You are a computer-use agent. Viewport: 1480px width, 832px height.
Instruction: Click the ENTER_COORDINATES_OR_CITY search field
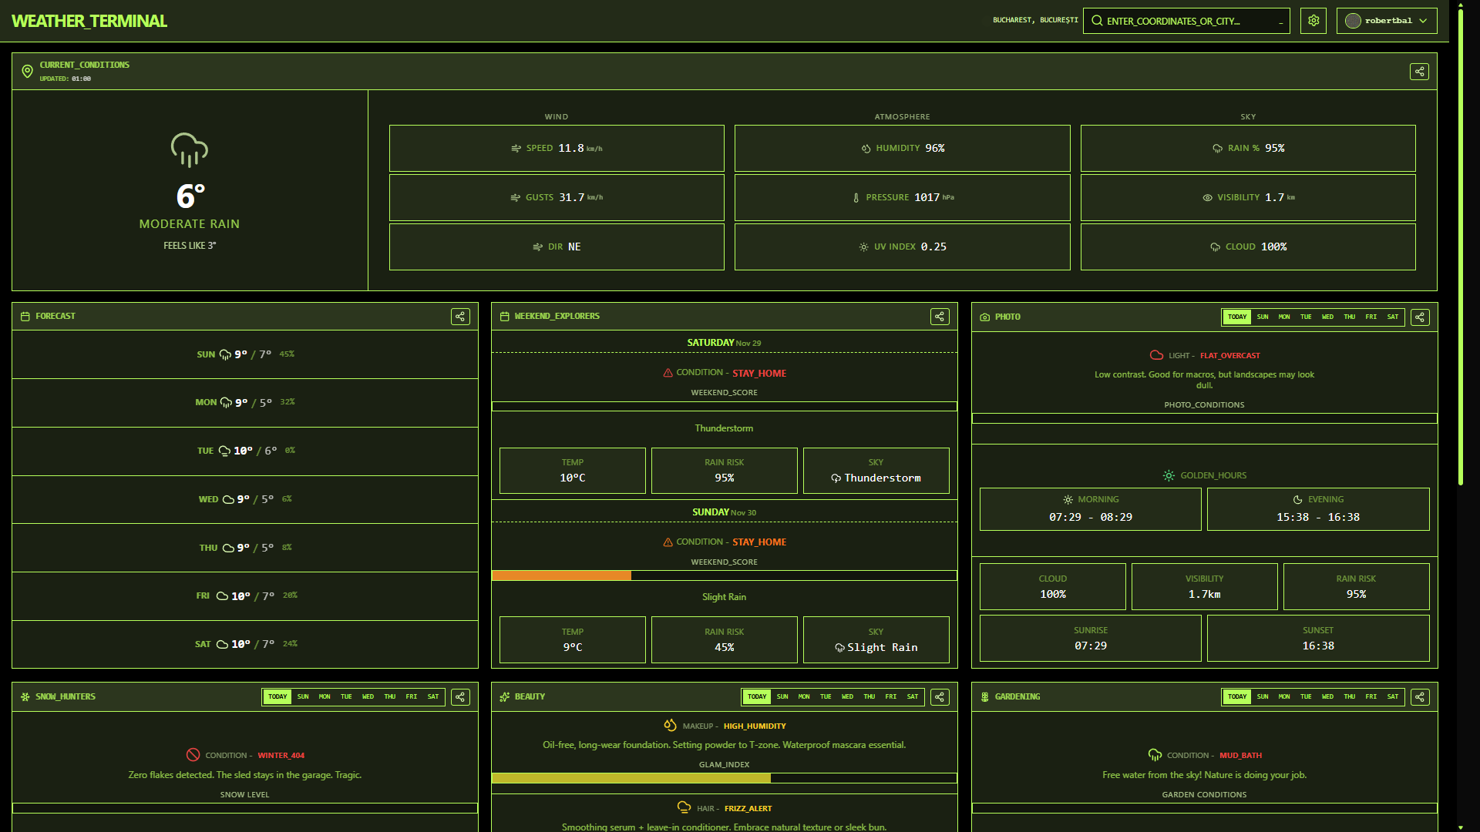[x=1187, y=21]
